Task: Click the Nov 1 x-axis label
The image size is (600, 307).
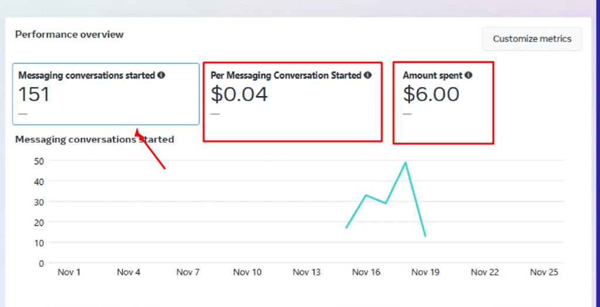Action: (69, 272)
